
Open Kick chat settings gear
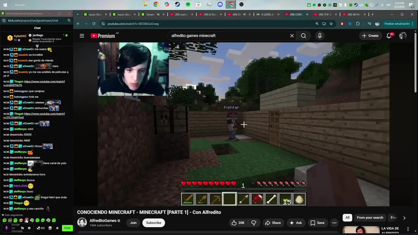(57, 228)
